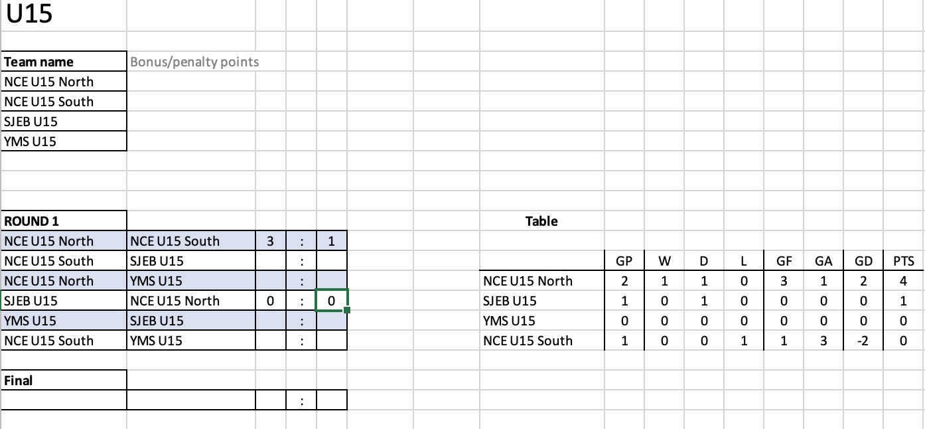Click the home score cell showing 3
Viewport: 925px width, 429px height.
(271, 241)
